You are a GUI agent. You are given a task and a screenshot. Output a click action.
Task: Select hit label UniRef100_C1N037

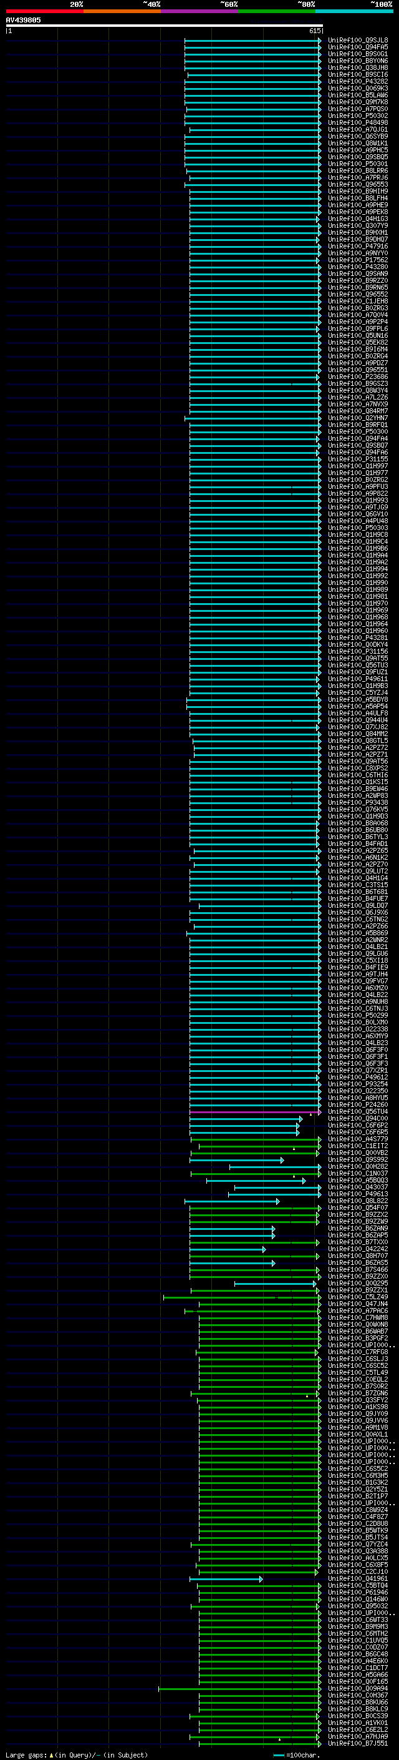click(x=357, y=1174)
